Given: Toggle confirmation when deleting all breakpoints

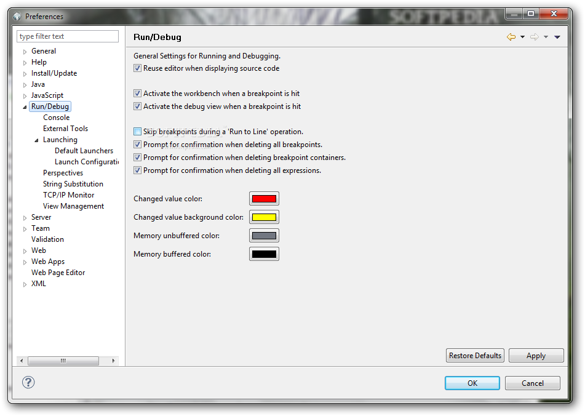Looking at the screenshot, I should (x=137, y=145).
